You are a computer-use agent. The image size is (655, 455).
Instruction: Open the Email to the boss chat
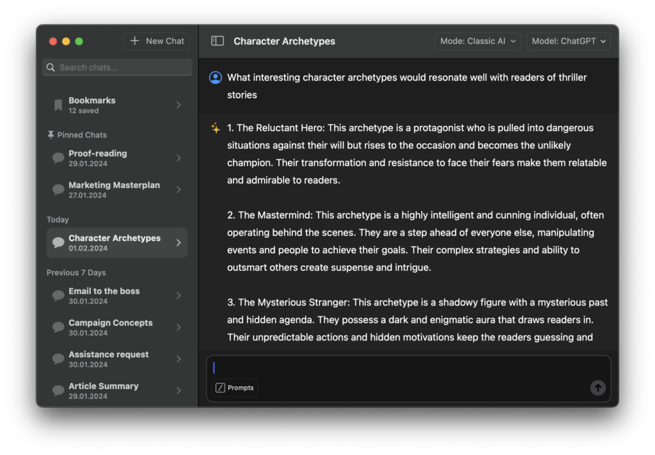tap(117, 295)
